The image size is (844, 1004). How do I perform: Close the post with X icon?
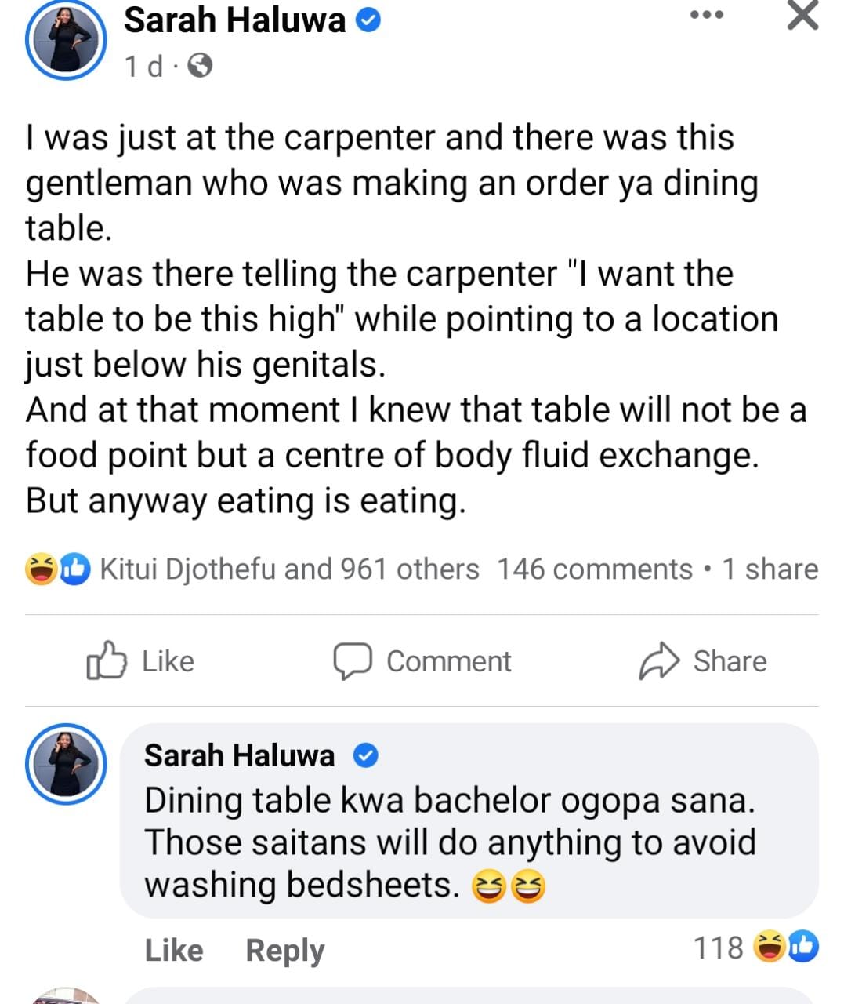coord(802,16)
